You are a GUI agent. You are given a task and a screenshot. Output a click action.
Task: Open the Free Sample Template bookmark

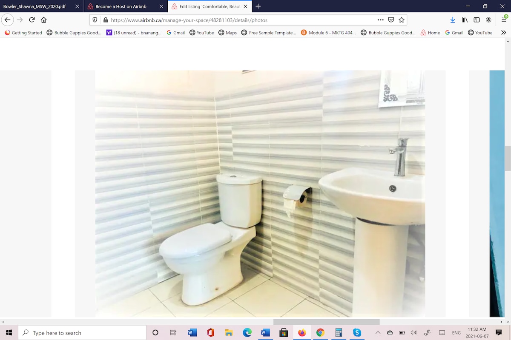[269, 33]
